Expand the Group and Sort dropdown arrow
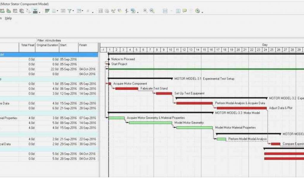The width and height of the screenshot is (304, 178). (x=83, y=11)
